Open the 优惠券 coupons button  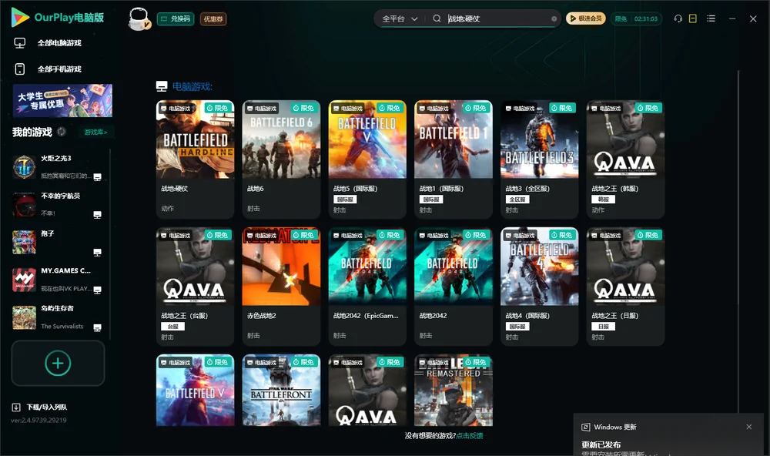click(x=213, y=18)
